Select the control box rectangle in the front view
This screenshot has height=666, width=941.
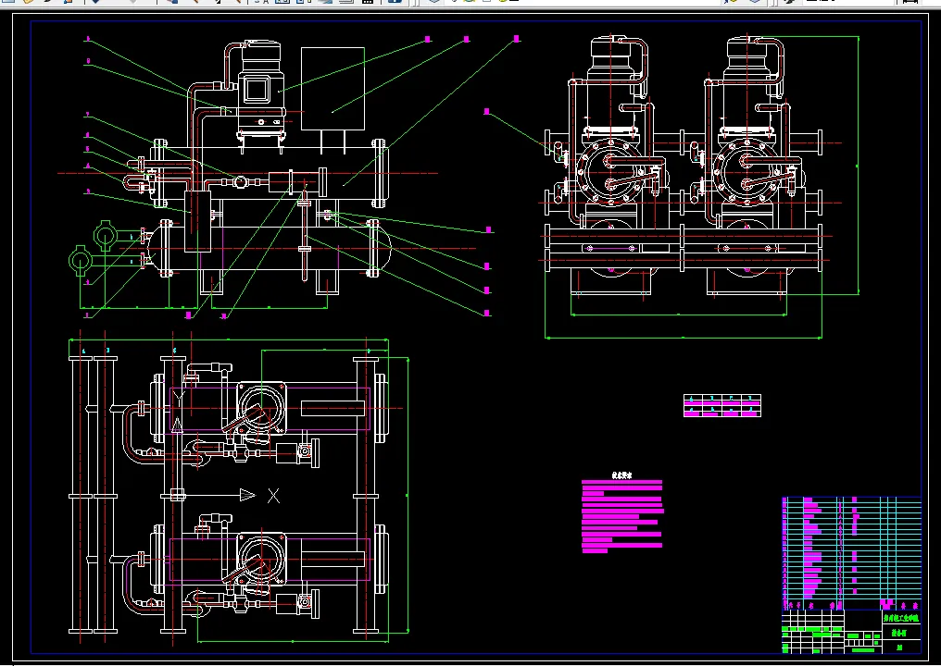332,89
